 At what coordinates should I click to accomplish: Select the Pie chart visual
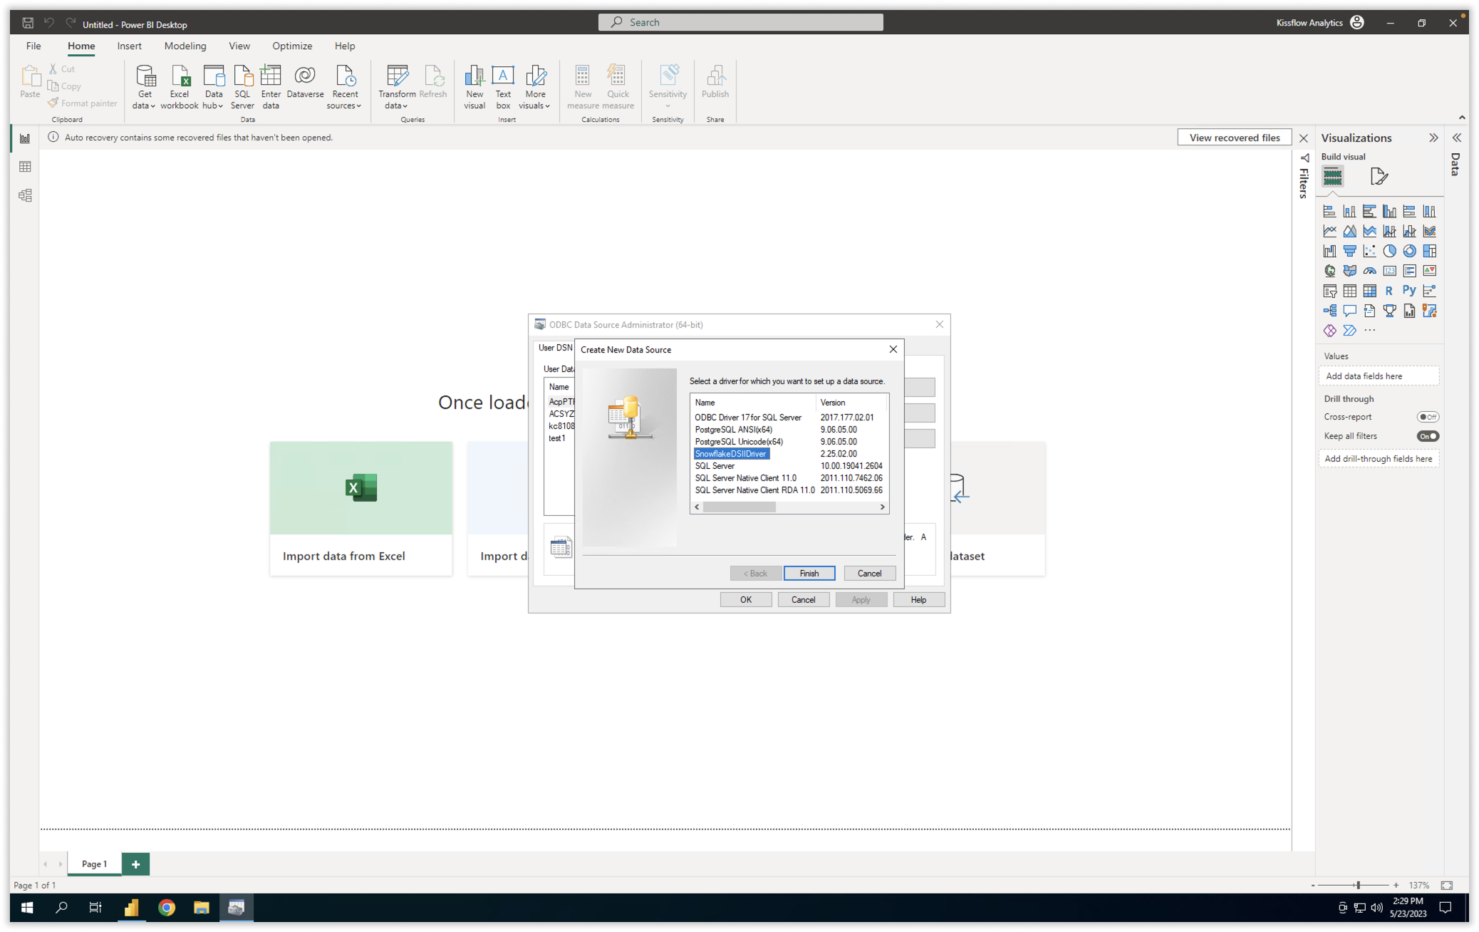pos(1389,251)
